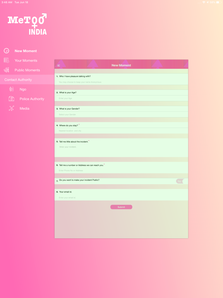
Task: Click question 'Who I have pleasure talking with?'
Action: pyautogui.click(x=75, y=76)
